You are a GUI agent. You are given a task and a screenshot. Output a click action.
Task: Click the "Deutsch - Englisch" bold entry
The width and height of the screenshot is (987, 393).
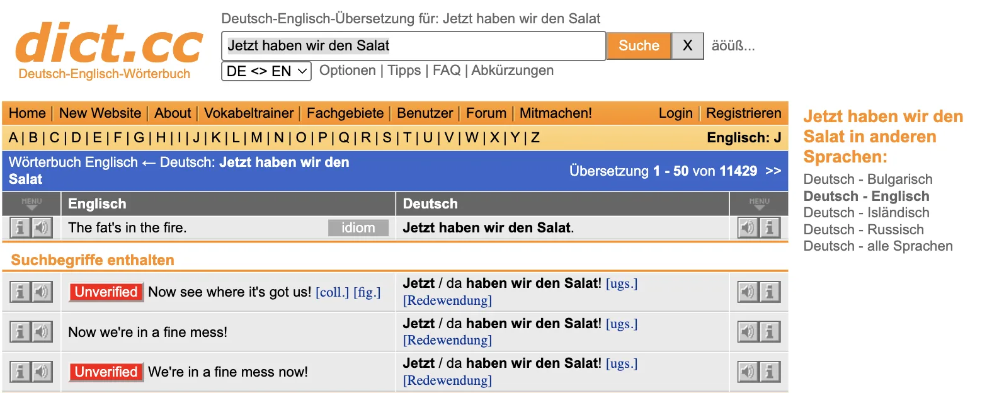pyautogui.click(x=867, y=196)
